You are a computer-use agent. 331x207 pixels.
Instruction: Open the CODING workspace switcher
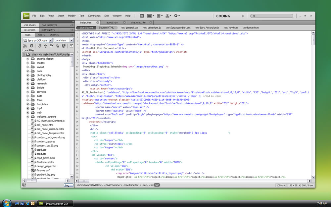click(230, 16)
